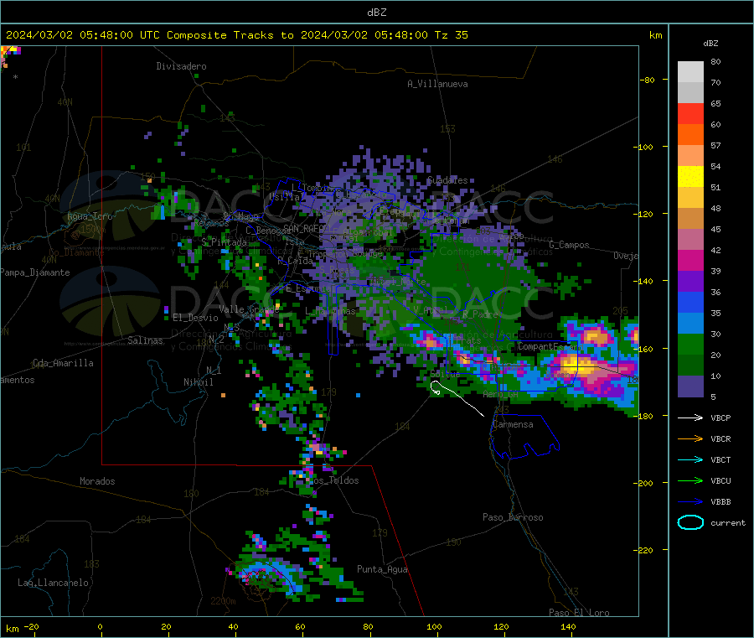Select the A_Villanueva place label

(x=437, y=84)
